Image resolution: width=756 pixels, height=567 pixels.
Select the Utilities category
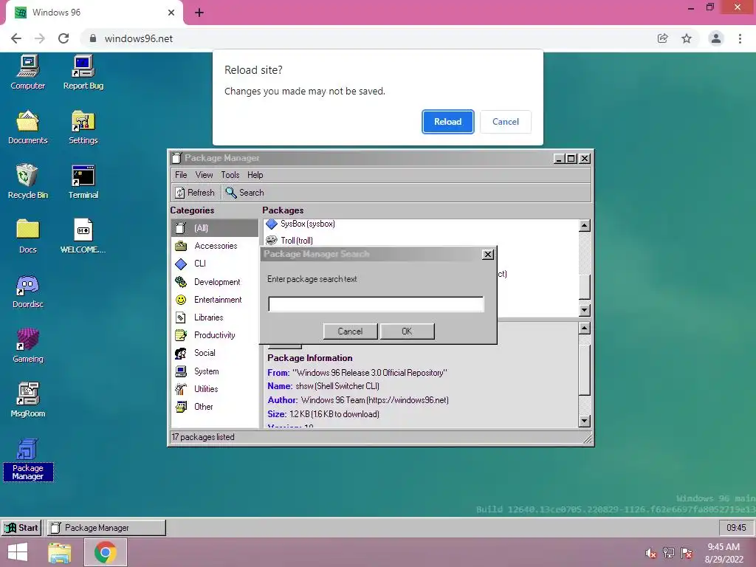[x=215, y=389]
